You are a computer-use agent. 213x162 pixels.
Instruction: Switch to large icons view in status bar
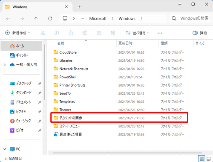point(209,159)
